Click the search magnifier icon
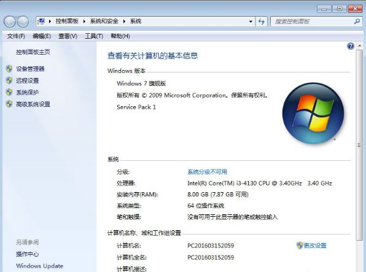 point(357,21)
